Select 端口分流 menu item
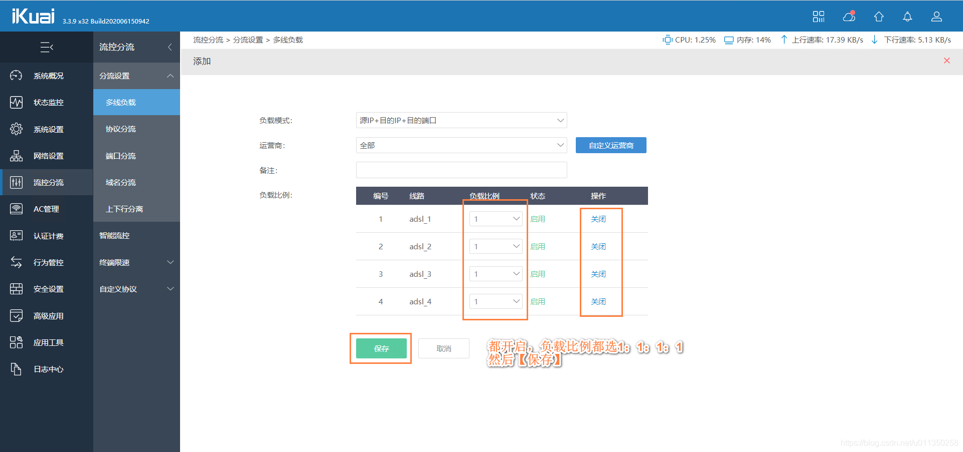The image size is (963, 452). pos(136,156)
